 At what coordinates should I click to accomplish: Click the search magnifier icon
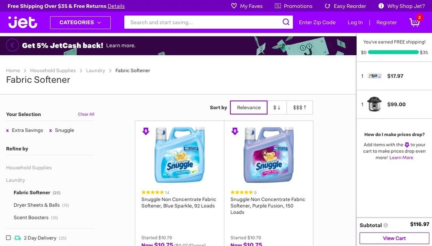point(286,22)
